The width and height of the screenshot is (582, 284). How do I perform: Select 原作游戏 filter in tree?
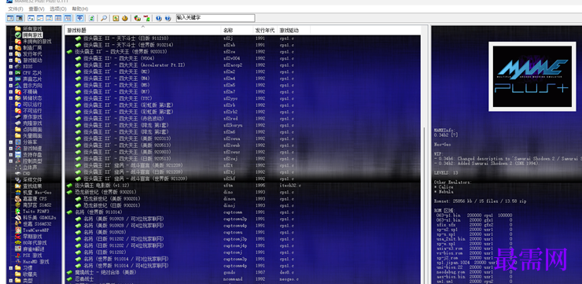coord(32,117)
